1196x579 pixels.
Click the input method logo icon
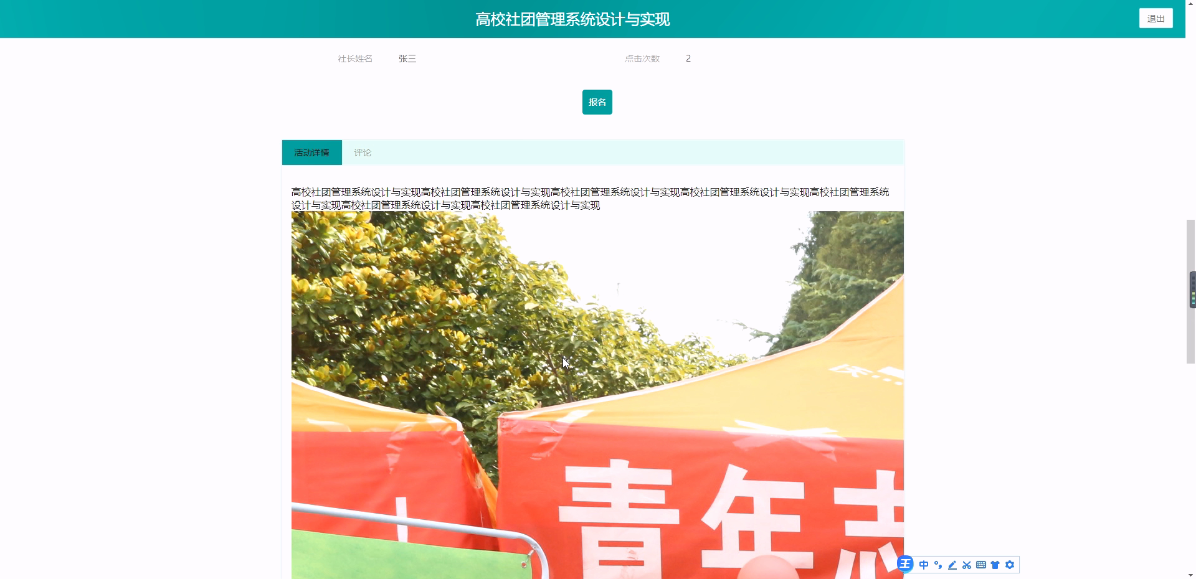pyautogui.click(x=905, y=564)
